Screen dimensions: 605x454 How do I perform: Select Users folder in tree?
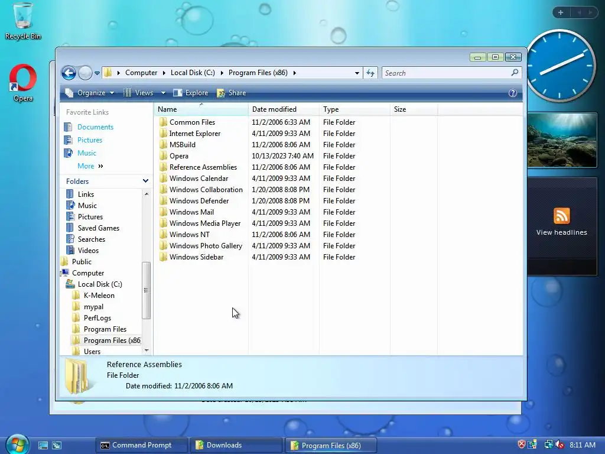point(92,352)
